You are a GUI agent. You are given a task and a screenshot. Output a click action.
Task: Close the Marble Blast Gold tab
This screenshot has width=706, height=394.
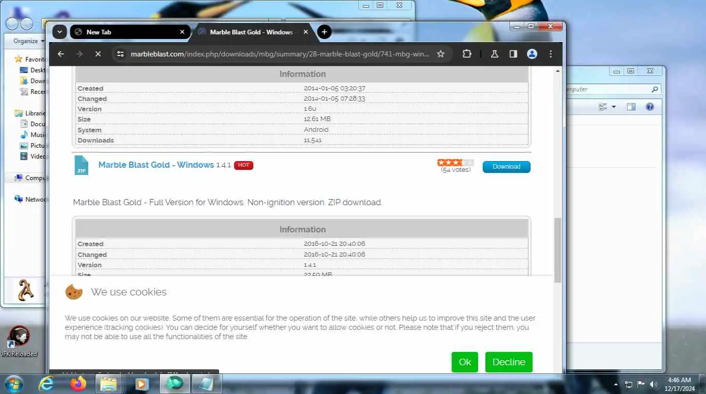[306, 32]
